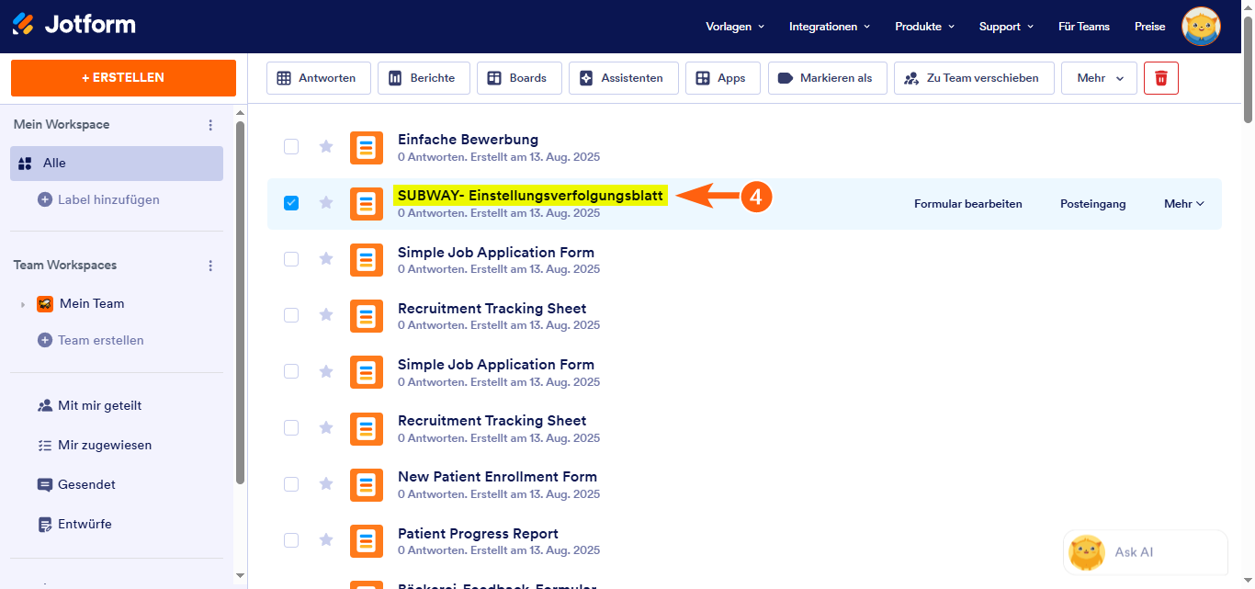Open the Für Teams menu item
The height and width of the screenshot is (589, 1255).
tap(1084, 27)
